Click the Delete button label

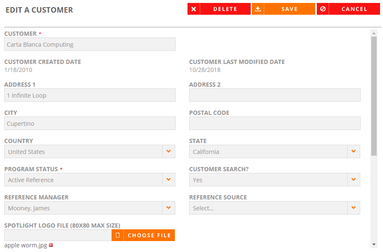coord(225,9)
